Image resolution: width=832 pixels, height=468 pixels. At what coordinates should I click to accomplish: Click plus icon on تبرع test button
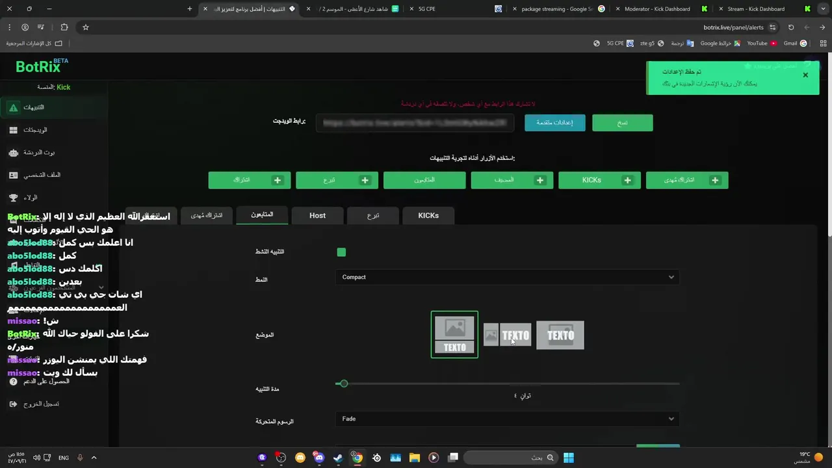(x=365, y=180)
